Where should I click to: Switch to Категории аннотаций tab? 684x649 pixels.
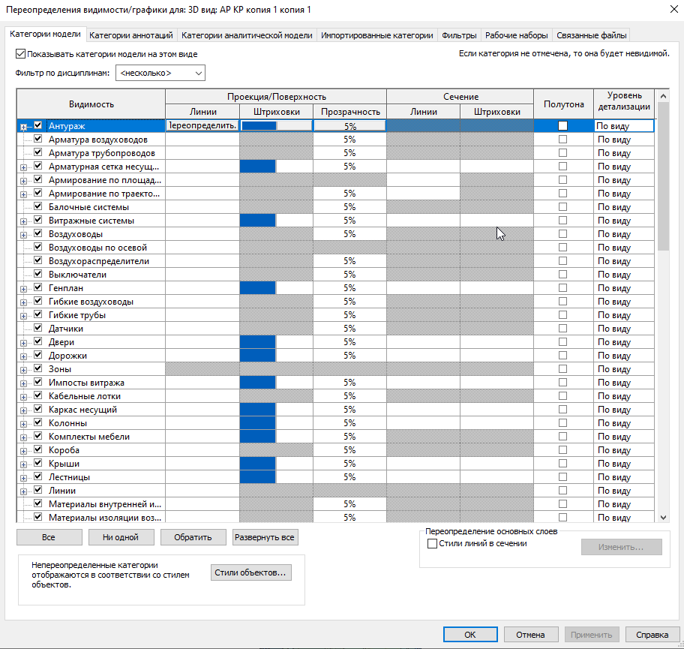click(130, 35)
